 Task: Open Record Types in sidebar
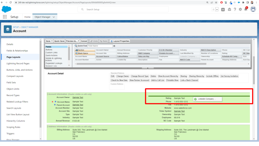13,95
